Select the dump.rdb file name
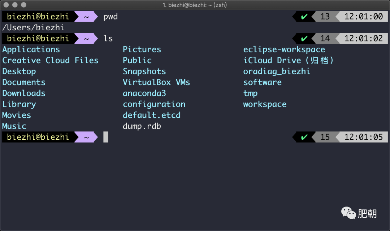 coord(142,126)
